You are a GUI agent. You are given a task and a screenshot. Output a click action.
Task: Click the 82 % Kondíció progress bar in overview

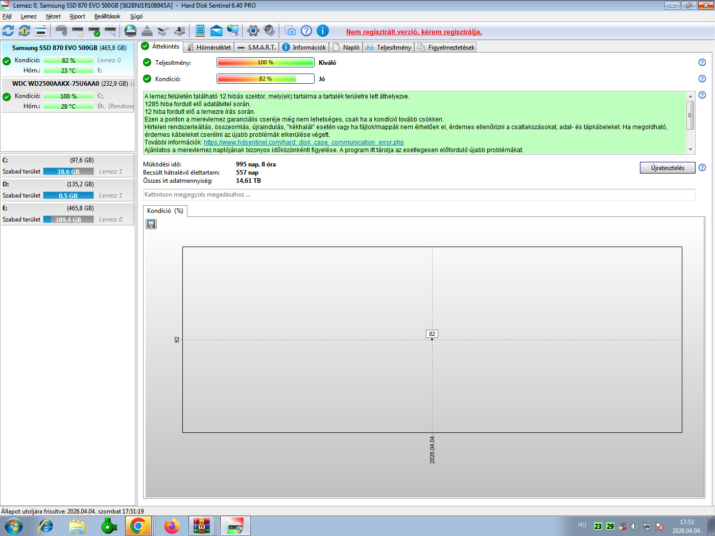pos(266,79)
